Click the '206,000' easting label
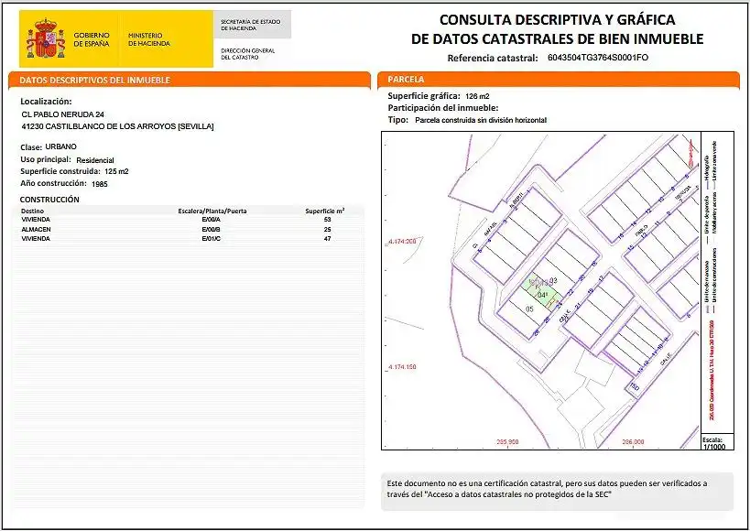 (633, 442)
